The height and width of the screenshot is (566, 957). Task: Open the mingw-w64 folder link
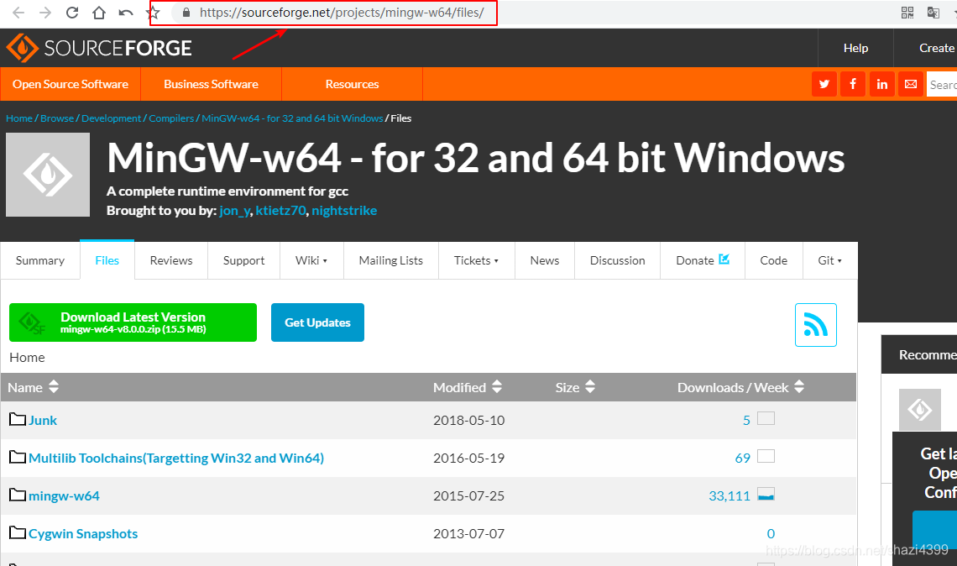tap(64, 495)
